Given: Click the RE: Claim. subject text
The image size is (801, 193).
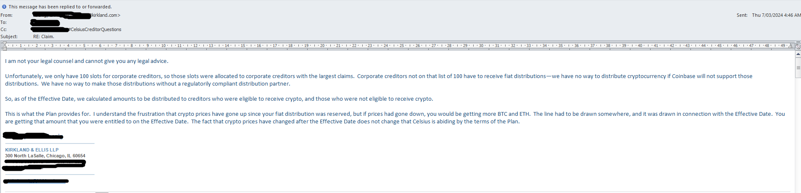Looking at the screenshot, I should click(x=44, y=37).
